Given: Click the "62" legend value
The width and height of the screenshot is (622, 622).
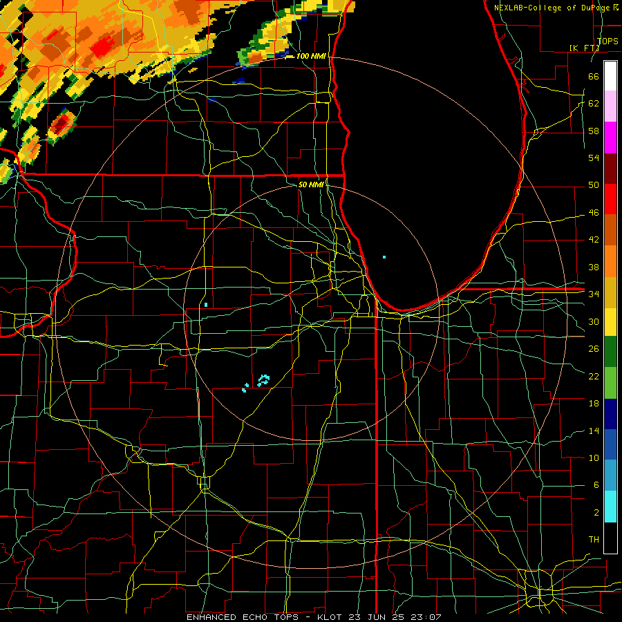Looking at the screenshot, I should [594, 104].
